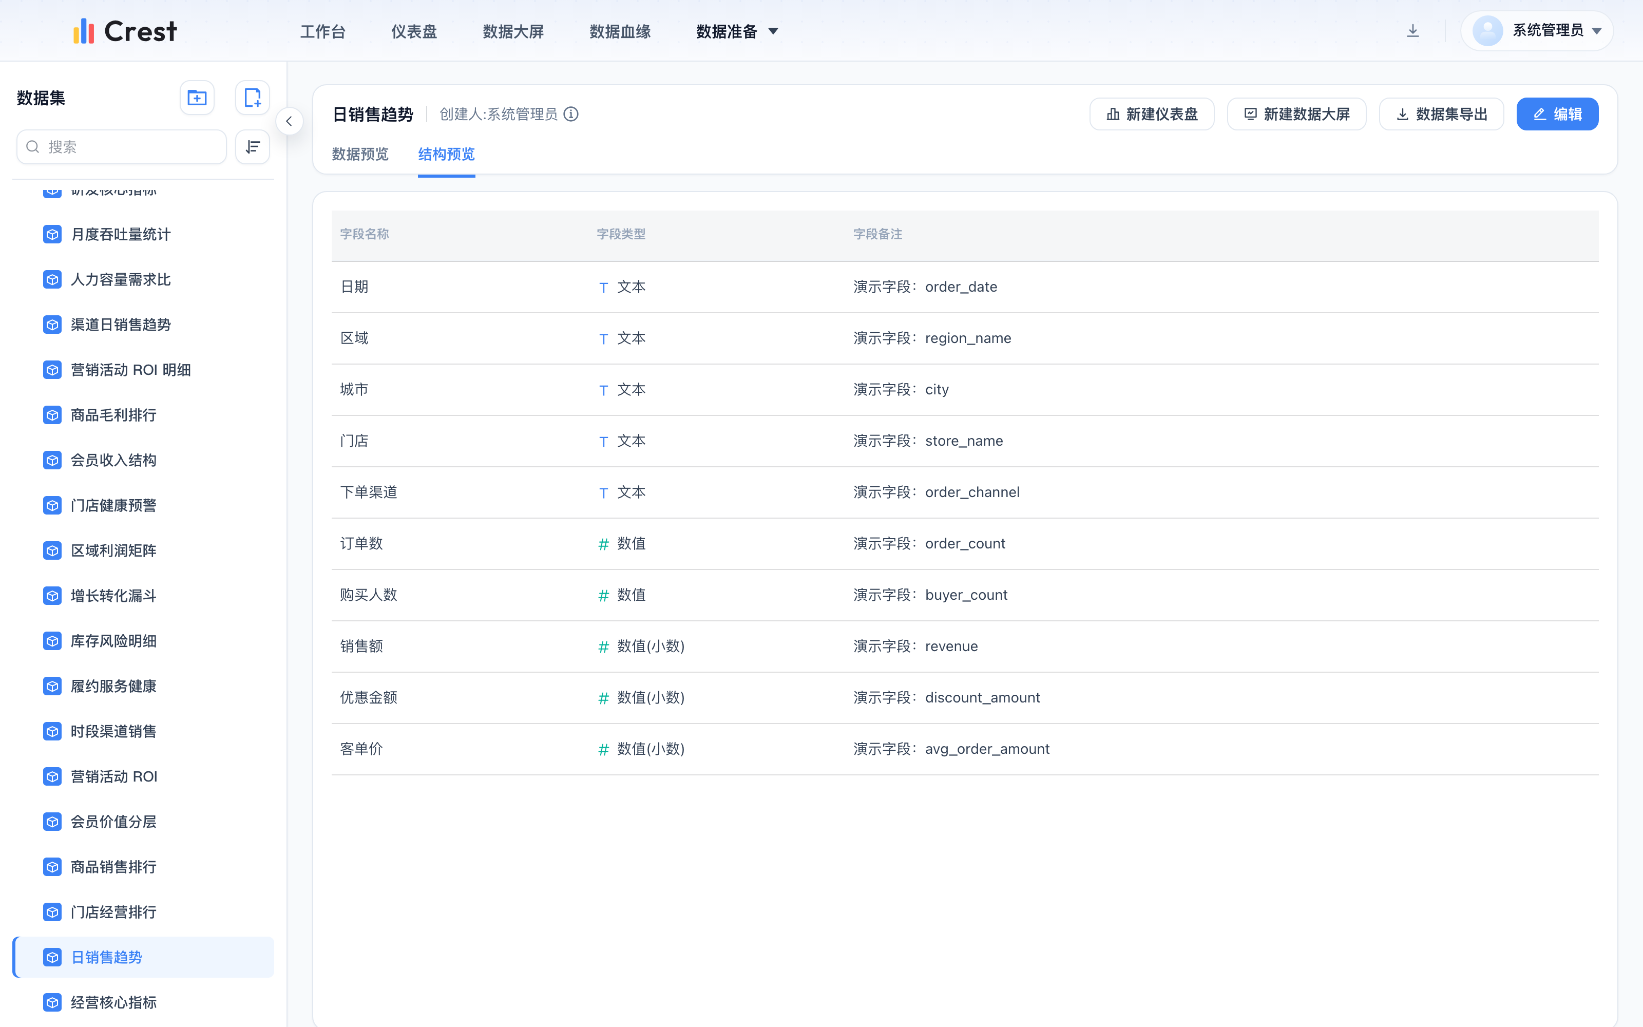Viewport: 1643px width, 1027px height.
Task: Click the cube icon of 渠道日销售趋势
Action: click(52, 325)
